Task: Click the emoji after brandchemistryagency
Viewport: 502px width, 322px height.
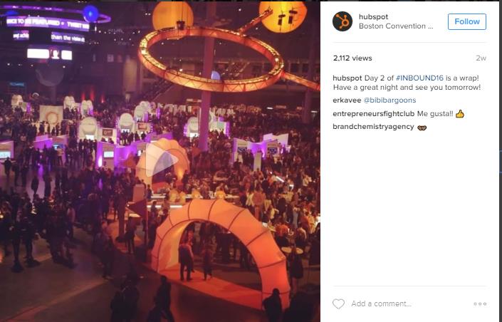Action: 422,128
